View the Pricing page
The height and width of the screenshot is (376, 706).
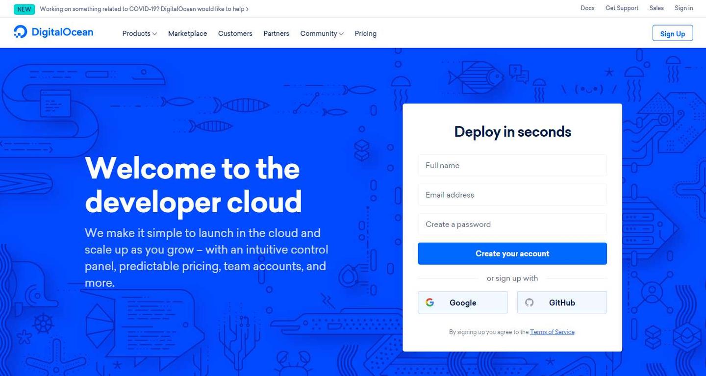coord(366,33)
